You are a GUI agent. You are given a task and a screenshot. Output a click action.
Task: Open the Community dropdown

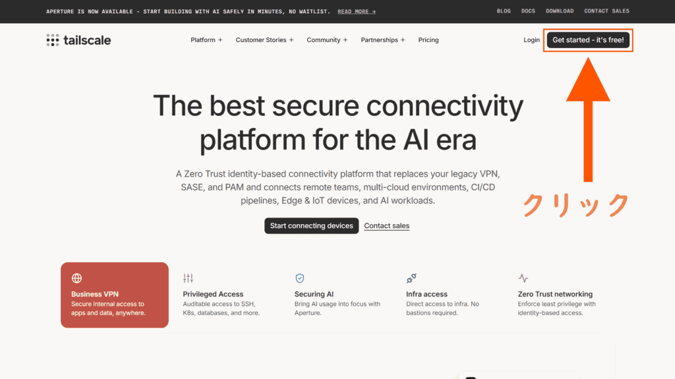click(x=327, y=40)
